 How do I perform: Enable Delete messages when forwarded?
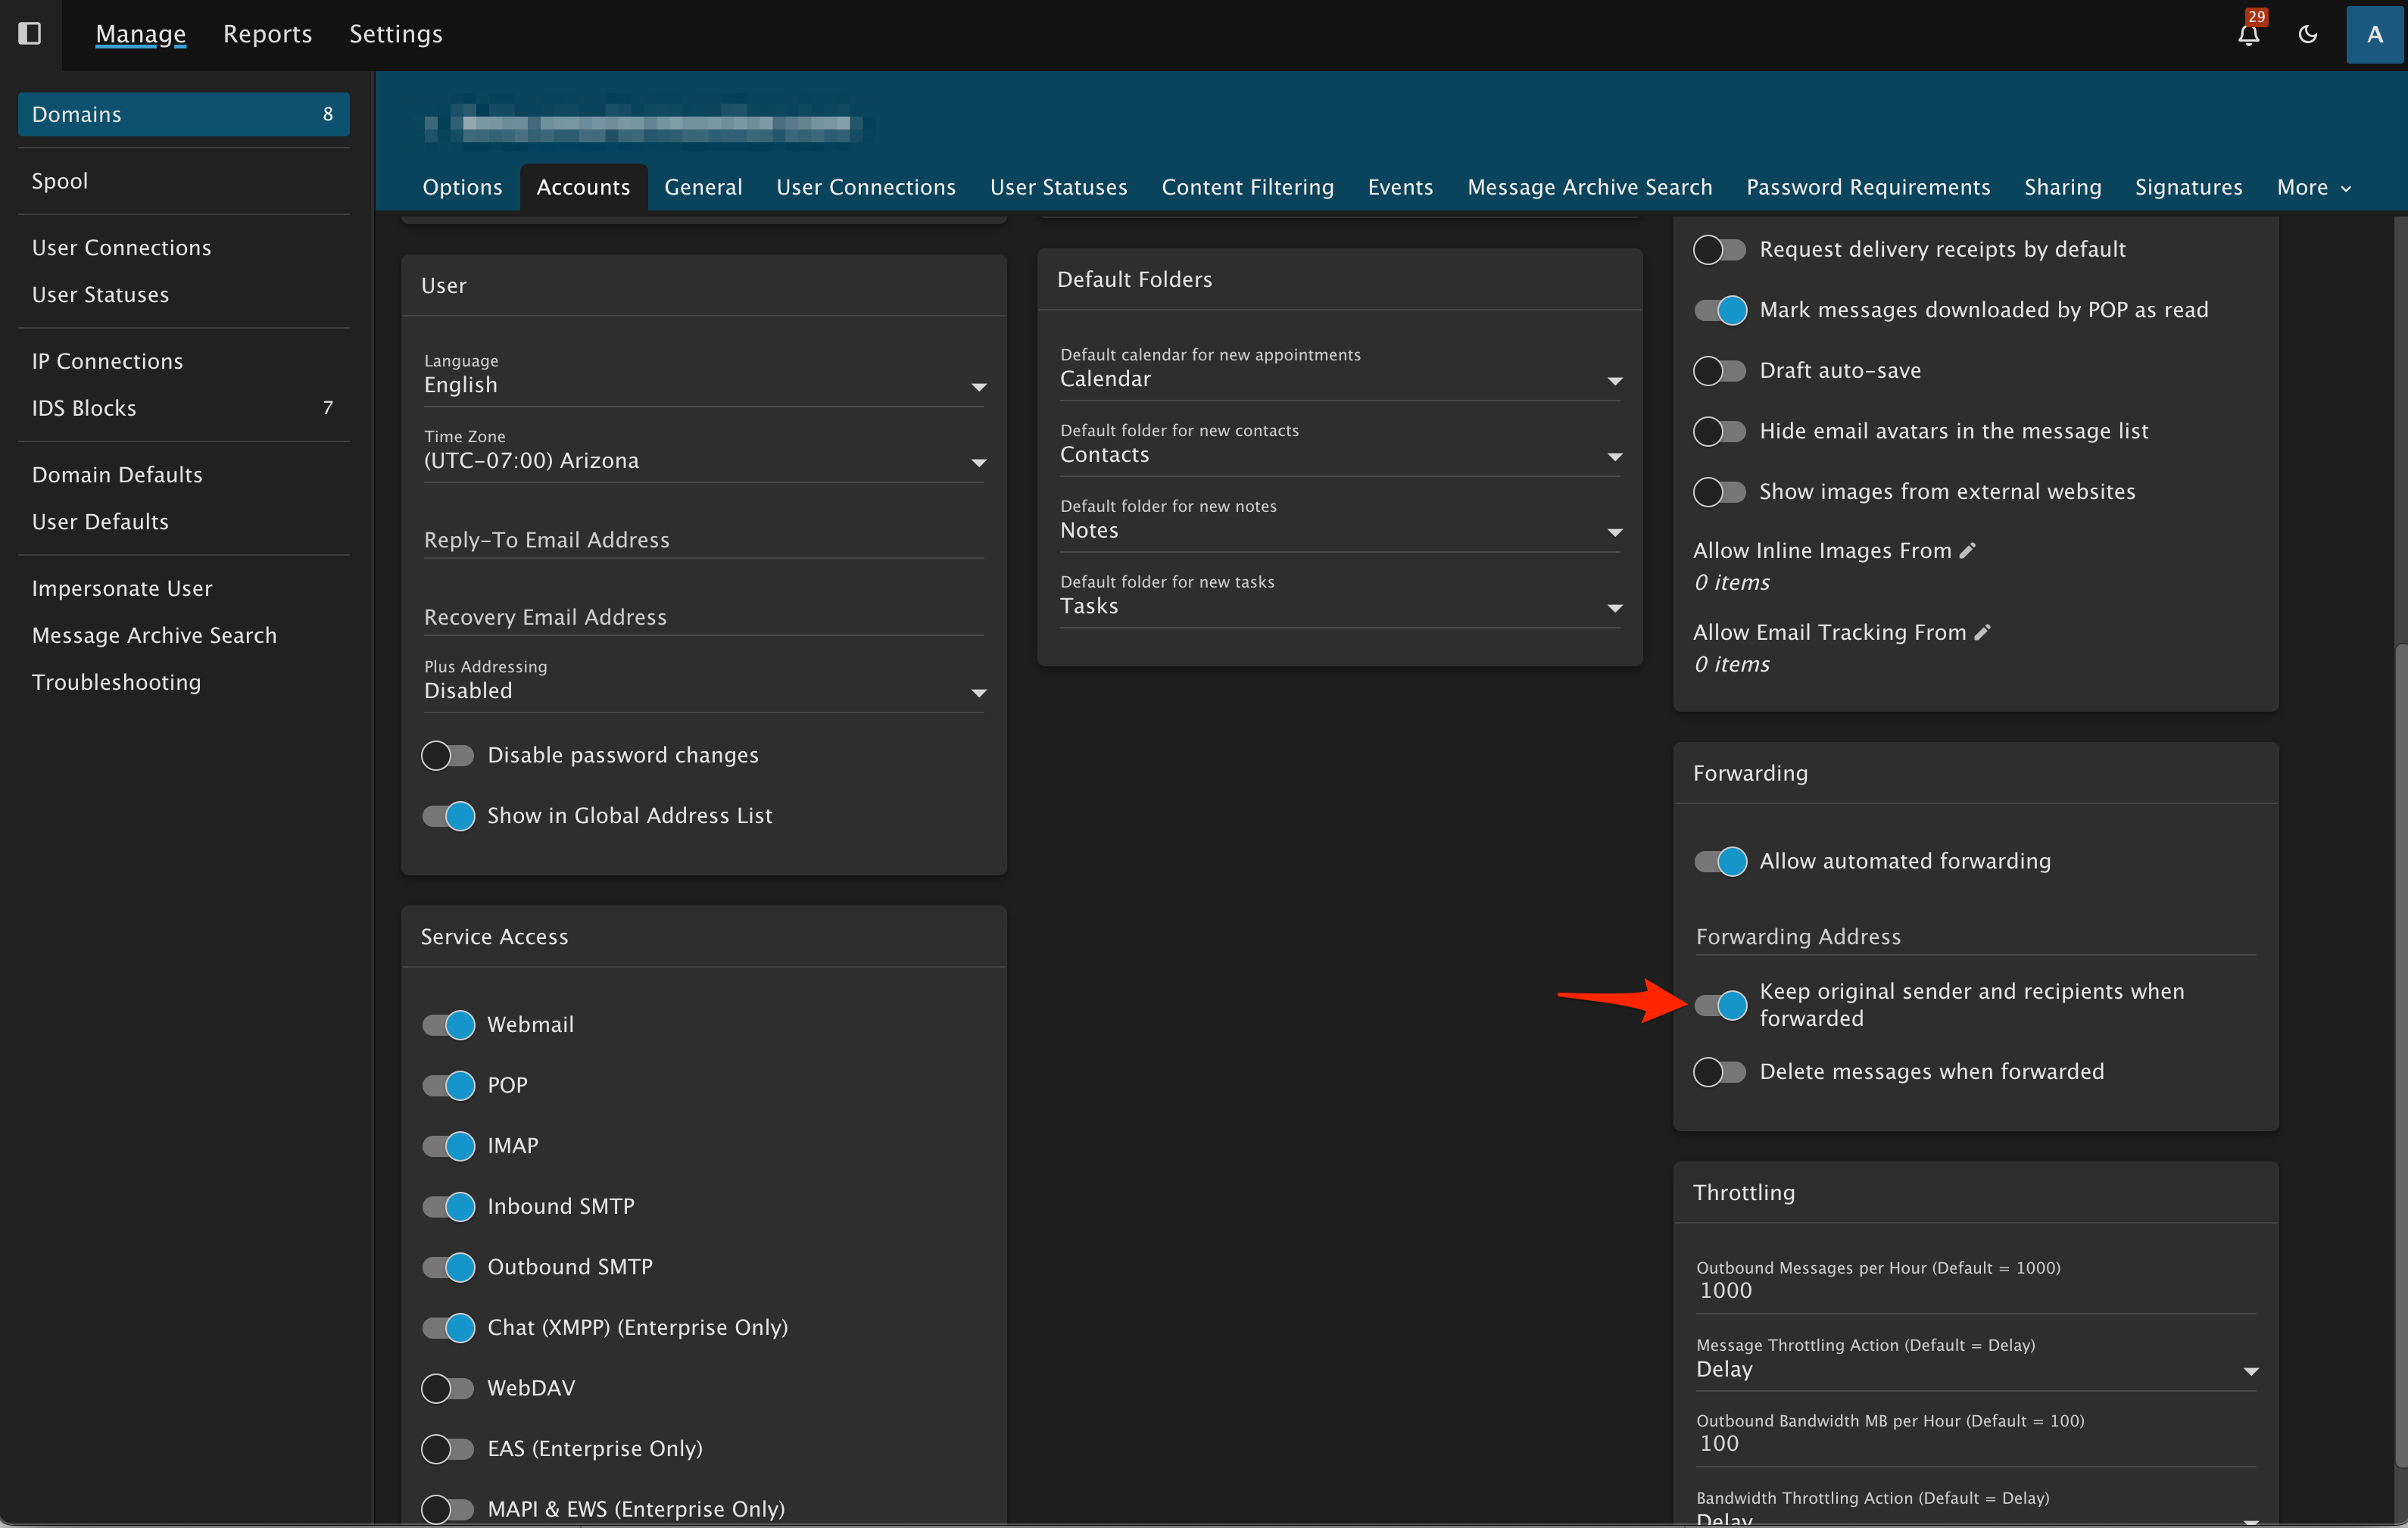[x=1719, y=1071]
